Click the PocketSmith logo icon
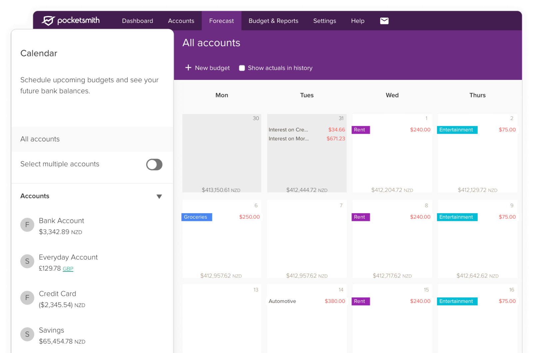The width and height of the screenshot is (533, 353). (48, 21)
